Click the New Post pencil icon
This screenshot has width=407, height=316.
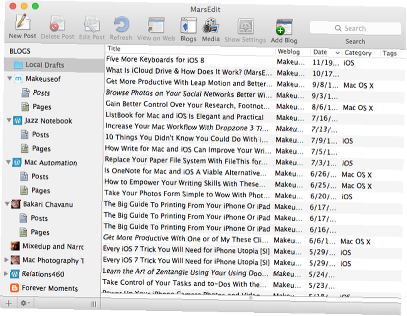(22, 22)
